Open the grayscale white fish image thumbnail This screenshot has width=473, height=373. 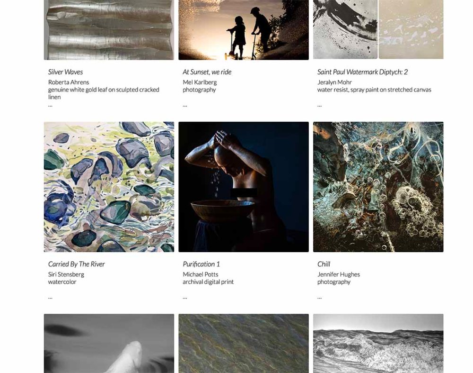[x=109, y=343]
